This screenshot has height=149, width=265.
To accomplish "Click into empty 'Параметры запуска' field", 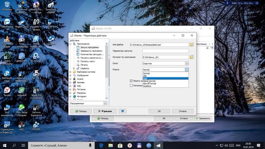I will (166, 51).
